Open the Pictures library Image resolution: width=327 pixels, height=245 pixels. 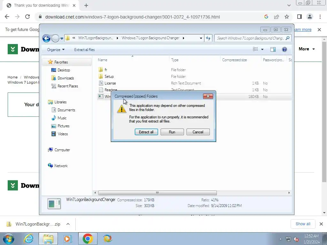(64, 126)
